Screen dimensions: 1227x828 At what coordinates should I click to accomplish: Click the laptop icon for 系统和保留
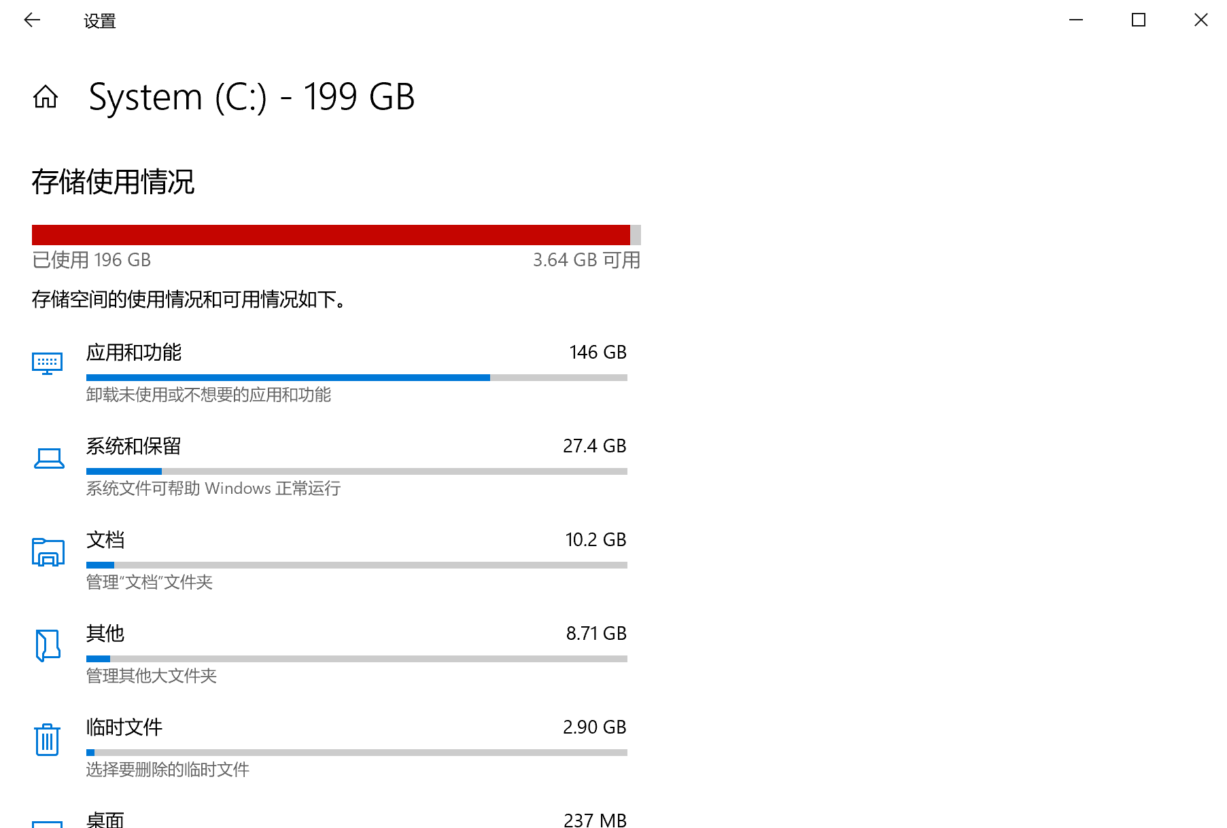pos(49,458)
